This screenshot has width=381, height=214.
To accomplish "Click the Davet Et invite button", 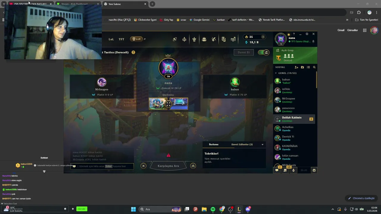I will pos(244,52).
